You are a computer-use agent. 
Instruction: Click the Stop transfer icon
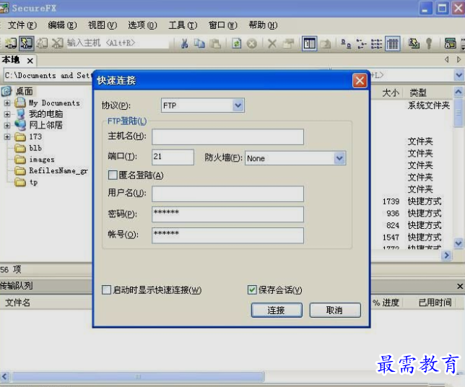click(252, 43)
